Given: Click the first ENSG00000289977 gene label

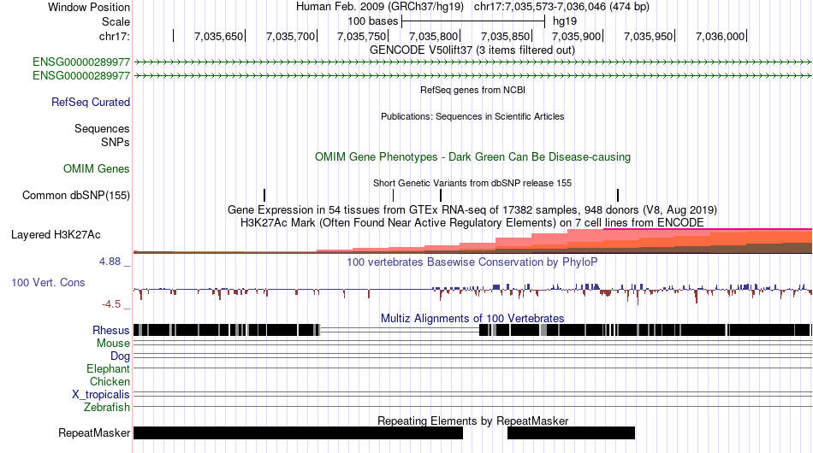Looking at the screenshot, I should pyautogui.click(x=81, y=62).
